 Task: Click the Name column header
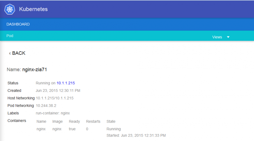point(41,121)
